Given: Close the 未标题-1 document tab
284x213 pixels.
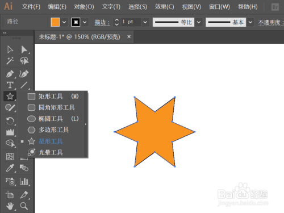Looking at the screenshot, I should click(129, 36).
